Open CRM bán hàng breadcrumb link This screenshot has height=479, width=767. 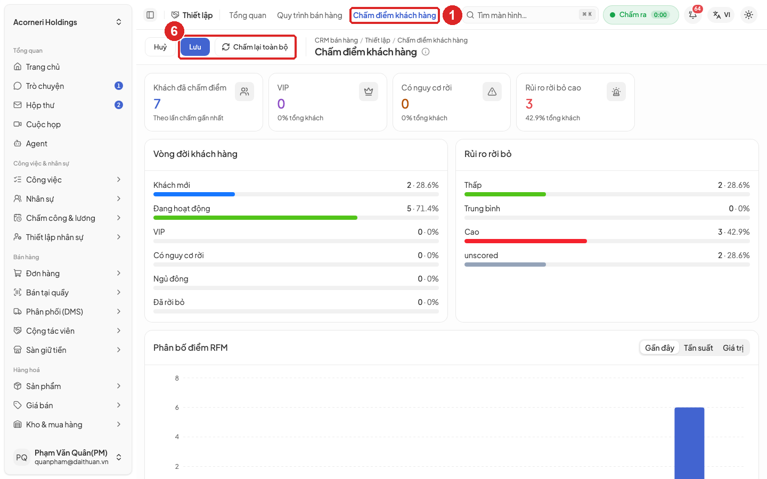tap(336, 40)
